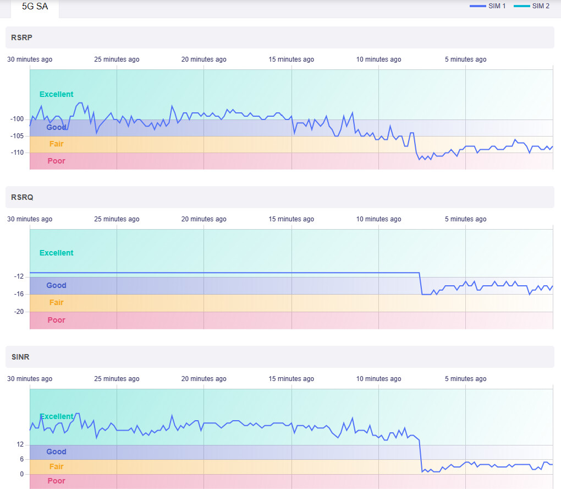
Task: Select the 5G SA tab
Action: click(35, 7)
